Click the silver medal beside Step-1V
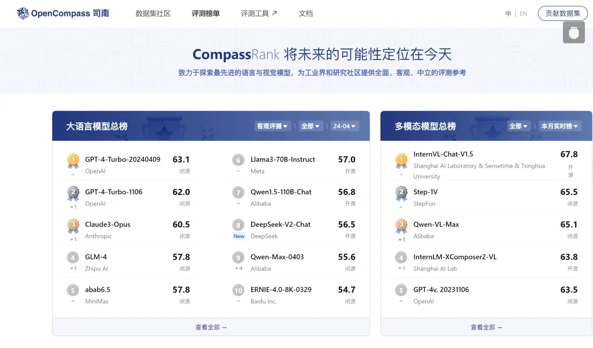Viewport: 593px width, 348px height. click(x=401, y=194)
